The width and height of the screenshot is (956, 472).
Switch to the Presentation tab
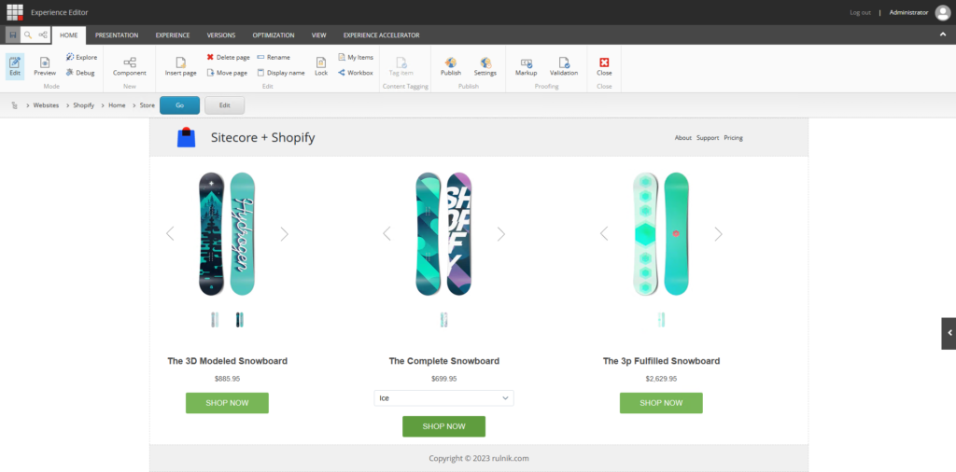[x=117, y=35]
